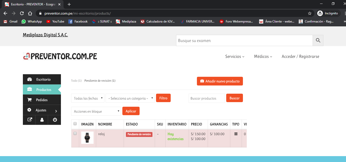Open Mediplaza Digital S.A.C. link
This screenshot has height=162, width=346.
click(x=45, y=35)
